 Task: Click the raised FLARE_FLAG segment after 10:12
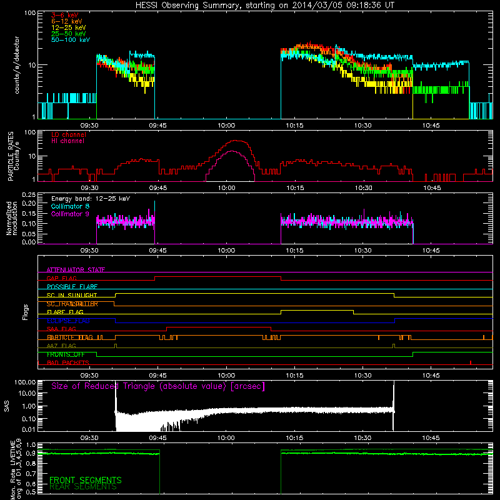(317, 310)
